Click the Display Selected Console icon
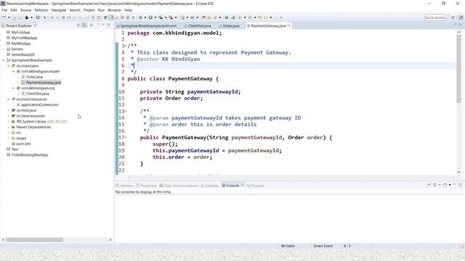Image resolution: width=465 pixels, height=261 pixels. tap(434, 185)
